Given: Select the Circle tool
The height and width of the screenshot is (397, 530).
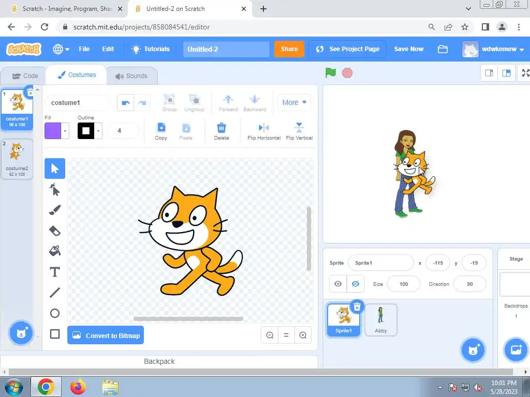Looking at the screenshot, I should pyautogui.click(x=55, y=313).
